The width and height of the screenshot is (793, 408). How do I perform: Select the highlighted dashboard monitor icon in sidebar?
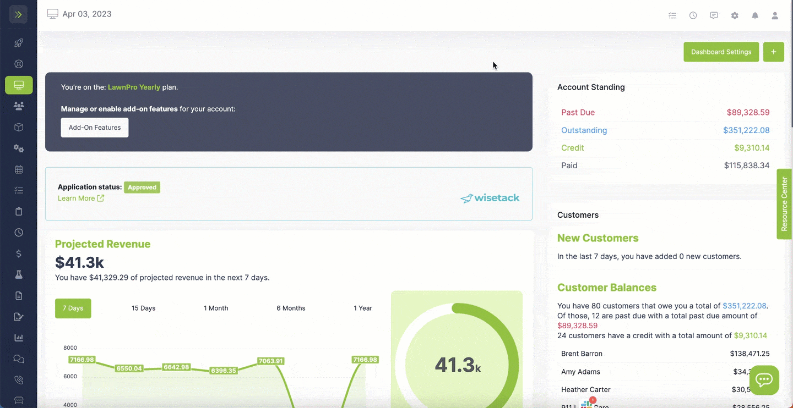(x=19, y=85)
